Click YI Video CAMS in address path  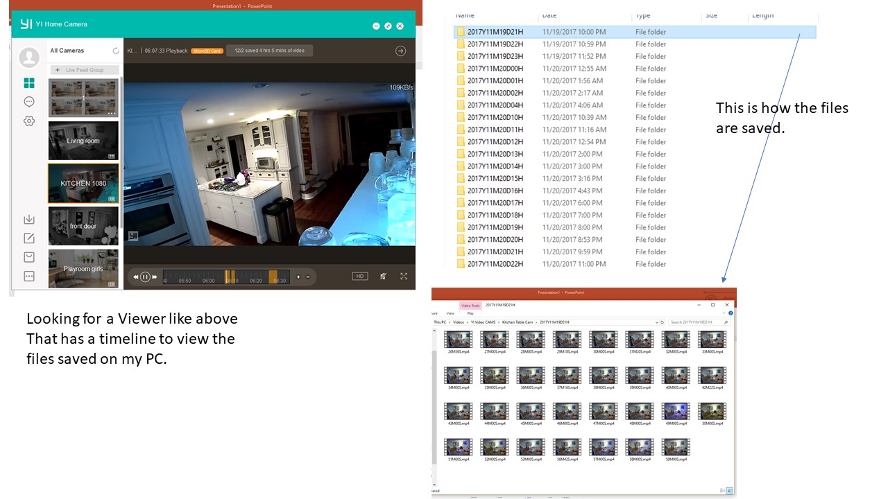tap(483, 322)
